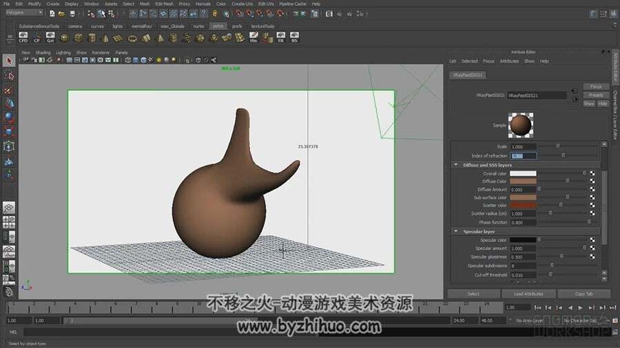Click the Diffuse Color map checker button
This screenshot has height=348, width=620.
tap(592, 181)
